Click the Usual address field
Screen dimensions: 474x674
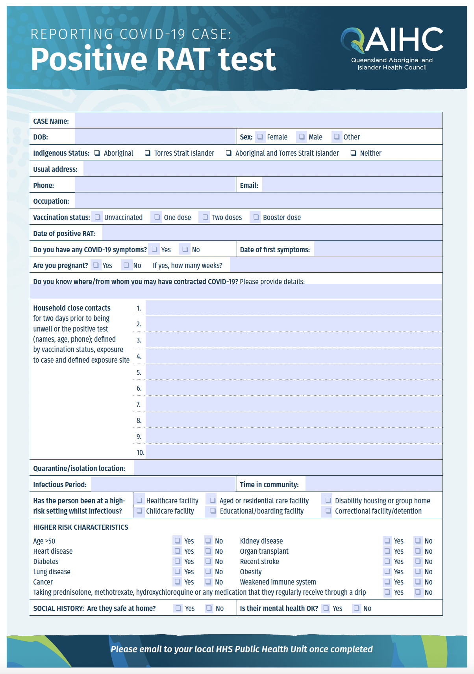click(263, 169)
